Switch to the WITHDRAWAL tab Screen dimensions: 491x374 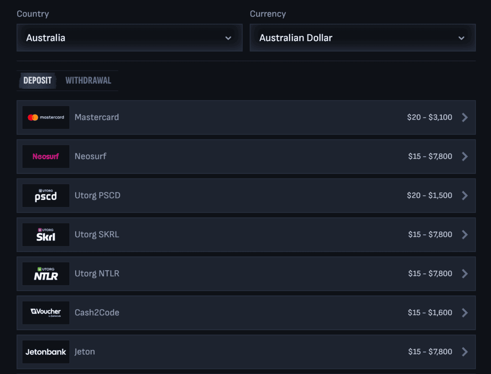click(88, 80)
